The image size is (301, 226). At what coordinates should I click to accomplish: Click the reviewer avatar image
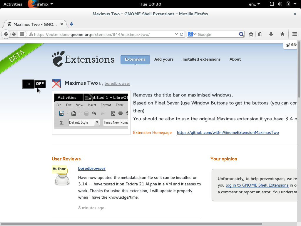point(62,176)
